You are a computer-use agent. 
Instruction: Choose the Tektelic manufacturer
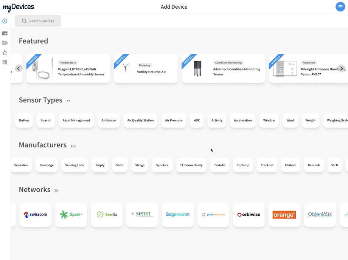220,165
